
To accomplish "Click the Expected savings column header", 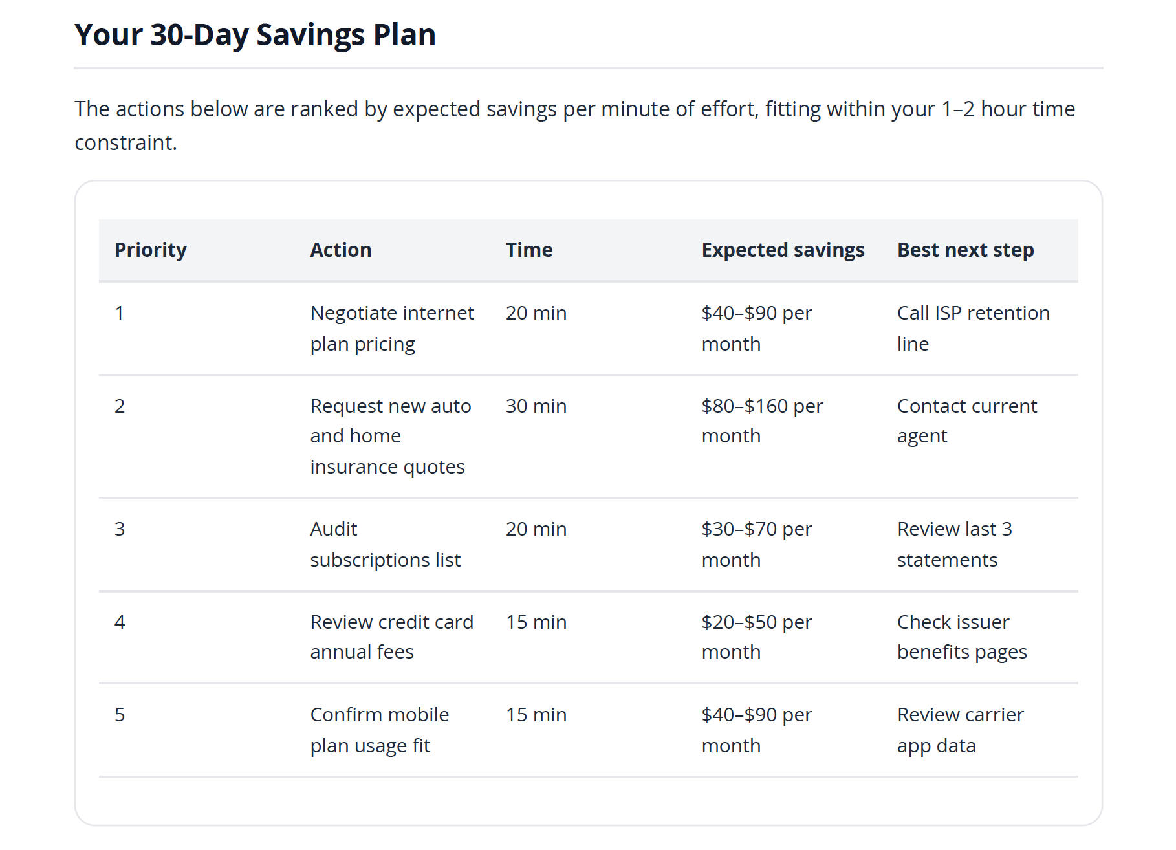I will (782, 250).
